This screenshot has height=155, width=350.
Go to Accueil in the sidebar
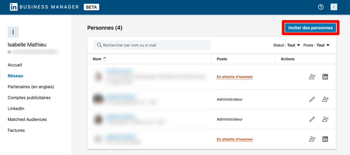point(15,65)
